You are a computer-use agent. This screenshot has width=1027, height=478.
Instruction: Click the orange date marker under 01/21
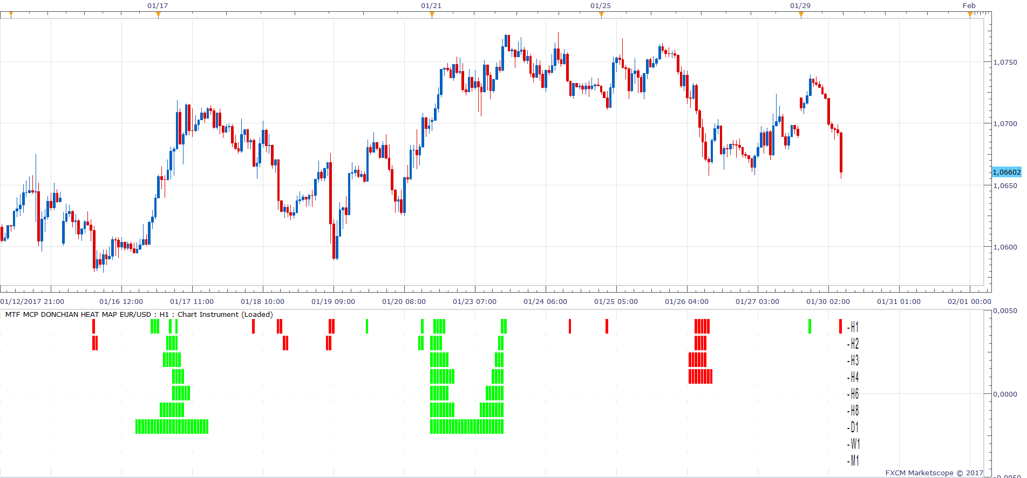coord(432,15)
